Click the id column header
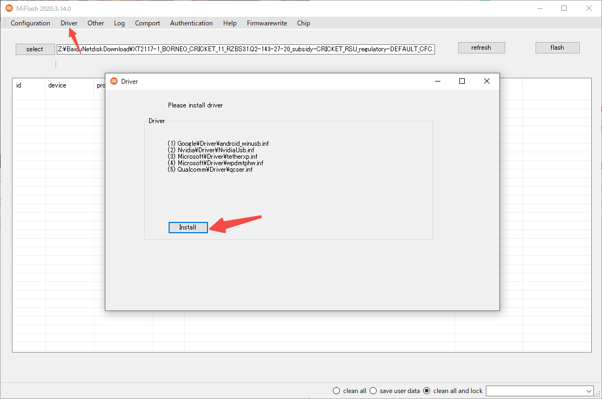Image resolution: width=602 pixels, height=399 pixels. click(29, 85)
